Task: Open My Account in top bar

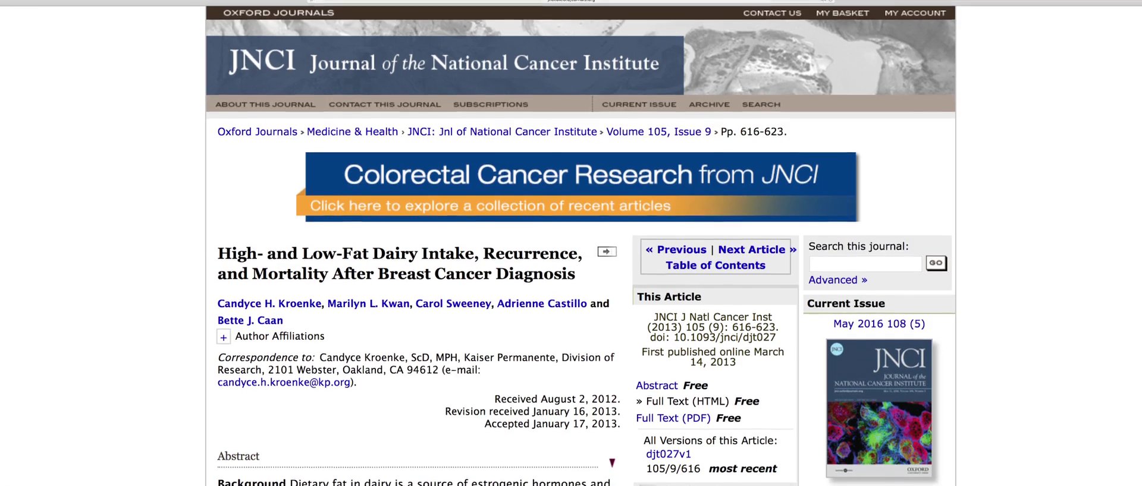Action: click(x=915, y=13)
